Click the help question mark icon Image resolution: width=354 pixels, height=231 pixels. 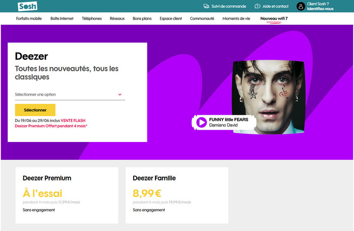pyautogui.click(x=257, y=6)
